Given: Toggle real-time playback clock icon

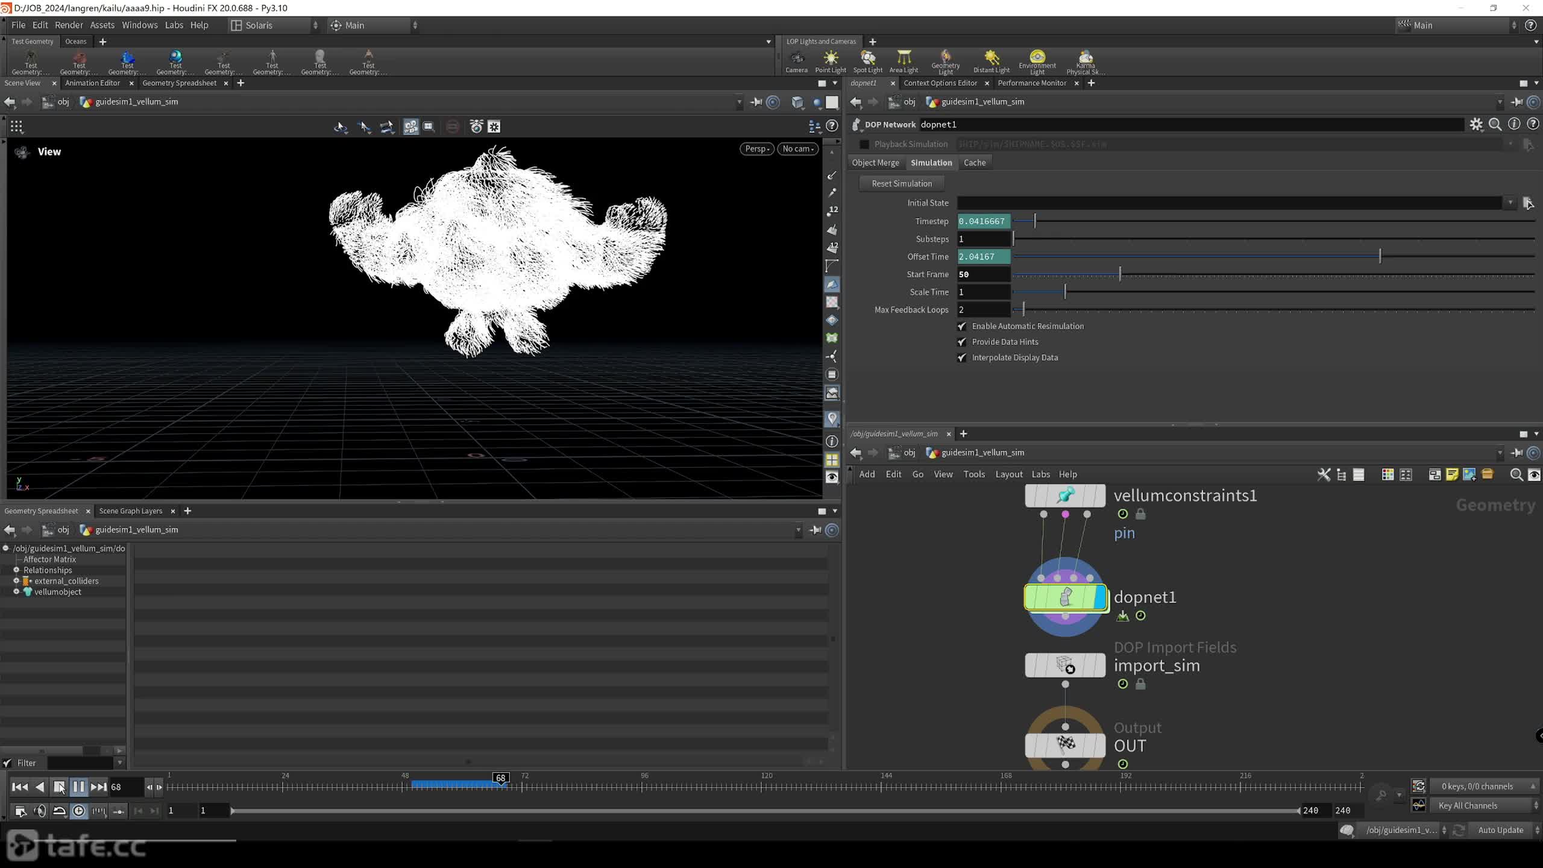Looking at the screenshot, I should click(79, 811).
